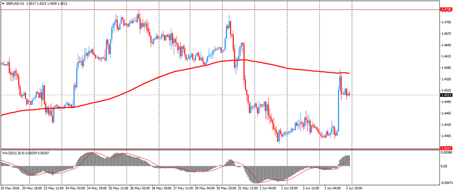The image size is (453, 192).
Task: Click the 1.4615 price axis label
Action: click(x=446, y=57)
